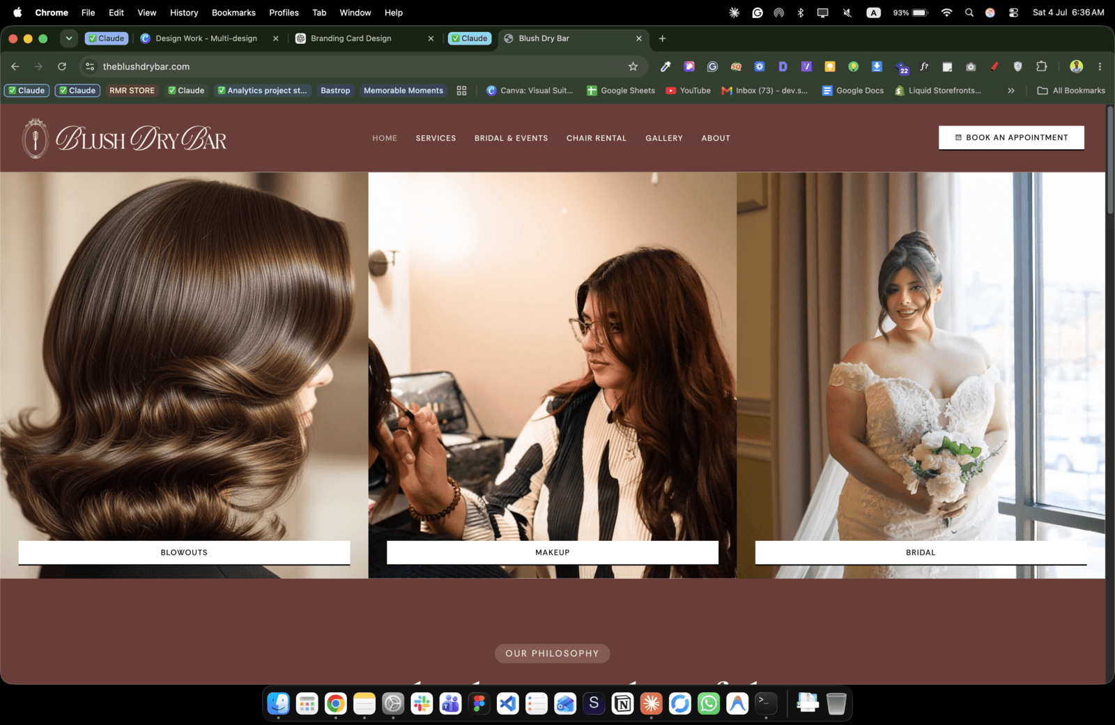
Task: Click the download arrow extension icon
Action: point(877,66)
